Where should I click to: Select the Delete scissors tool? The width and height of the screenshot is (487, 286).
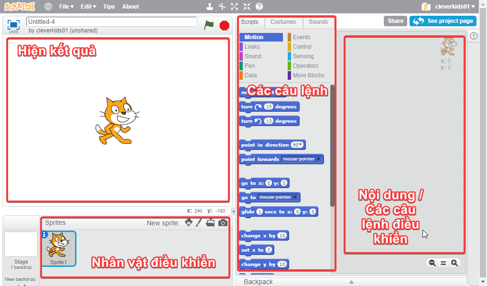(x=222, y=7)
